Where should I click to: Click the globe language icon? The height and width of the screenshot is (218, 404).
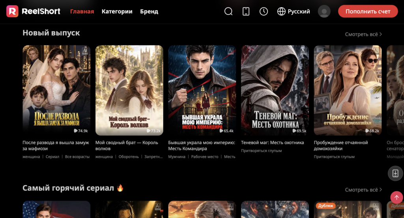281,11
